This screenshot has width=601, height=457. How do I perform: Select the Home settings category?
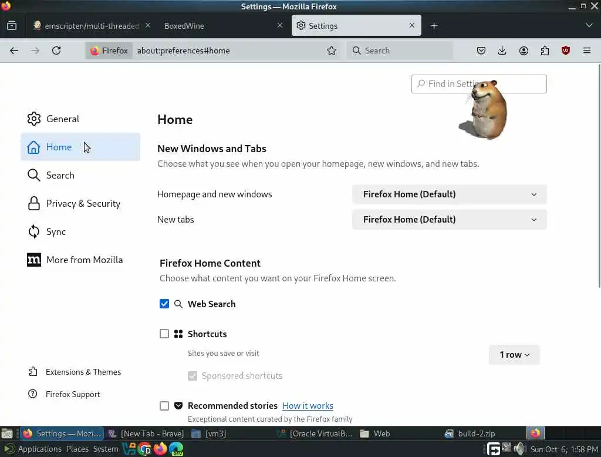[80, 147]
